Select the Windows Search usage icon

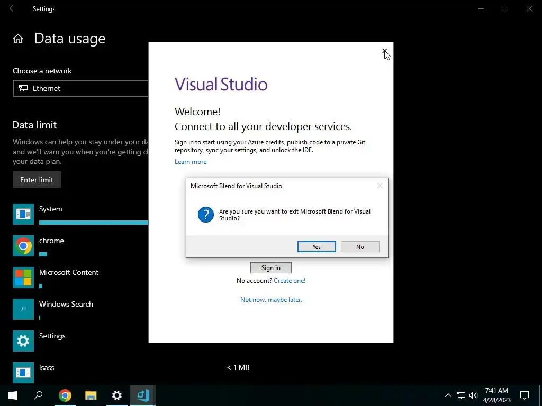click(23, 309)
